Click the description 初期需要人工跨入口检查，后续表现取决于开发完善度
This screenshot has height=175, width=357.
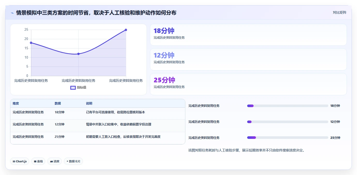123,137
